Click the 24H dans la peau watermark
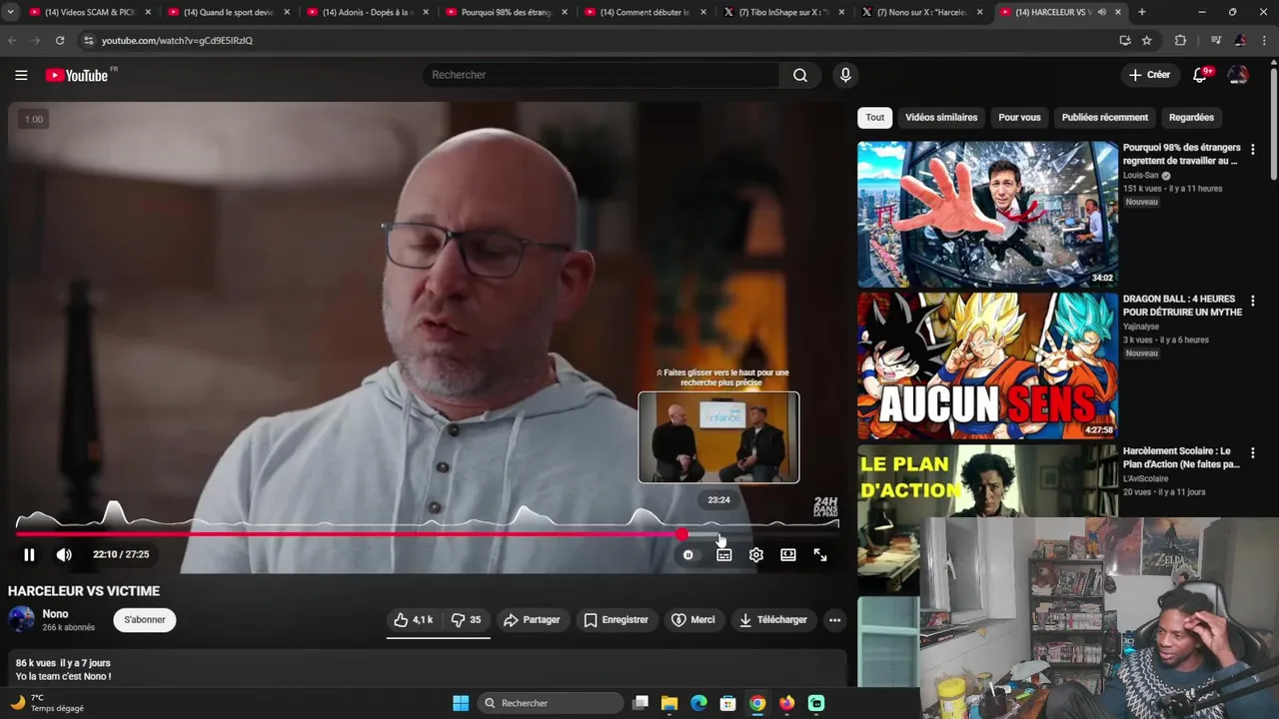The height and width of the screenshot is (719, 1279). [825, 506]
